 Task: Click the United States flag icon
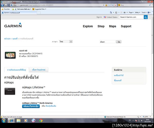[105, 17]
